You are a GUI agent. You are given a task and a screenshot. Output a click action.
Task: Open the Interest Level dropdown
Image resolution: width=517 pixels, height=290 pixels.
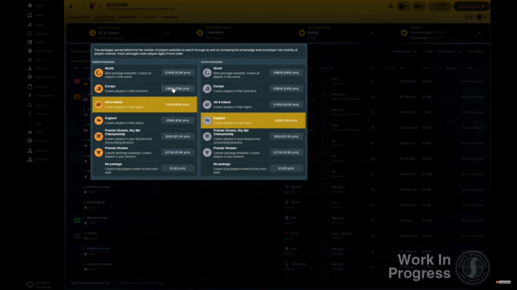click(x=404, y=51)
